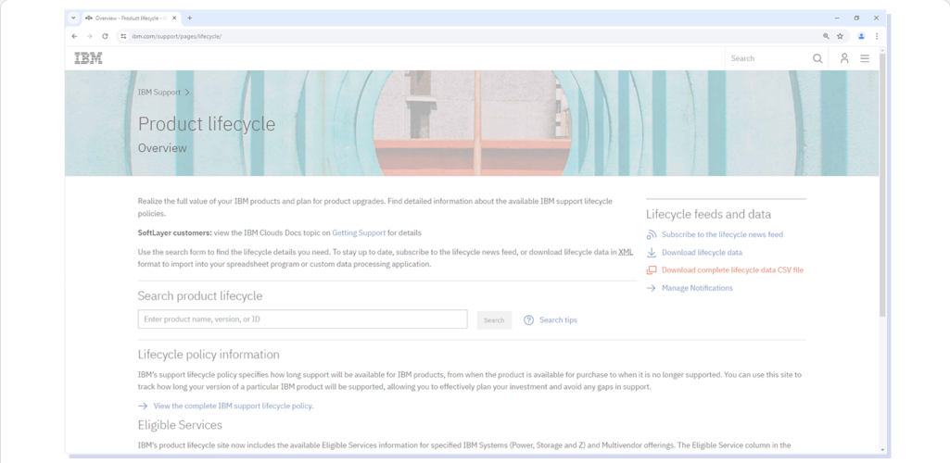
Task: Click the Lifecycle policy information heading
Action: 209,355
